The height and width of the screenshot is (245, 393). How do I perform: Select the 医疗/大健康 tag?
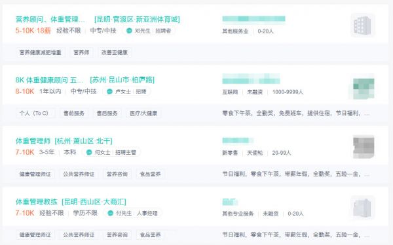(143, 113)
